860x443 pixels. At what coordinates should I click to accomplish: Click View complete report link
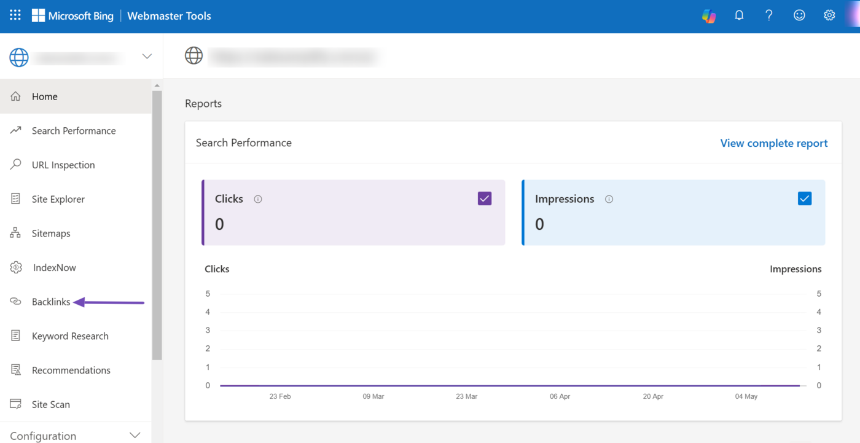(773, 143)
